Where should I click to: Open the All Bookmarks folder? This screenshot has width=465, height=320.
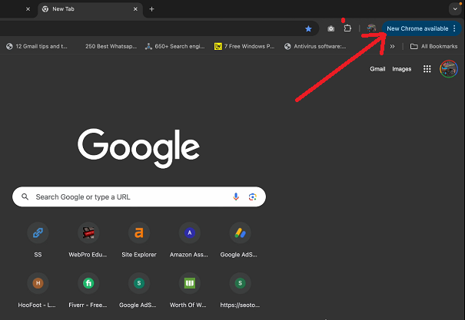433,47
